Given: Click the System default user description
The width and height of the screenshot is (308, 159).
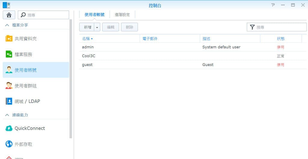Looking at the screenshot, I should [221, 47].
